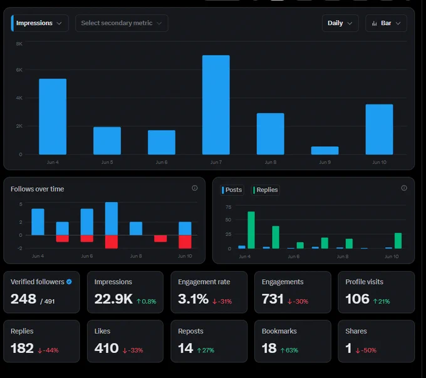Click the info icon on Posts/Replies chart
Screen dimensions: 426x378
coord(404,188)
